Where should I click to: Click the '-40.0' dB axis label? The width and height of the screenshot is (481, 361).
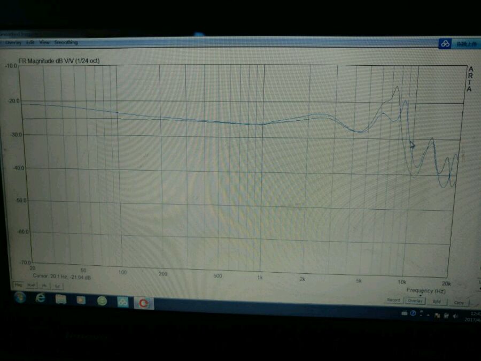(19, 167)
